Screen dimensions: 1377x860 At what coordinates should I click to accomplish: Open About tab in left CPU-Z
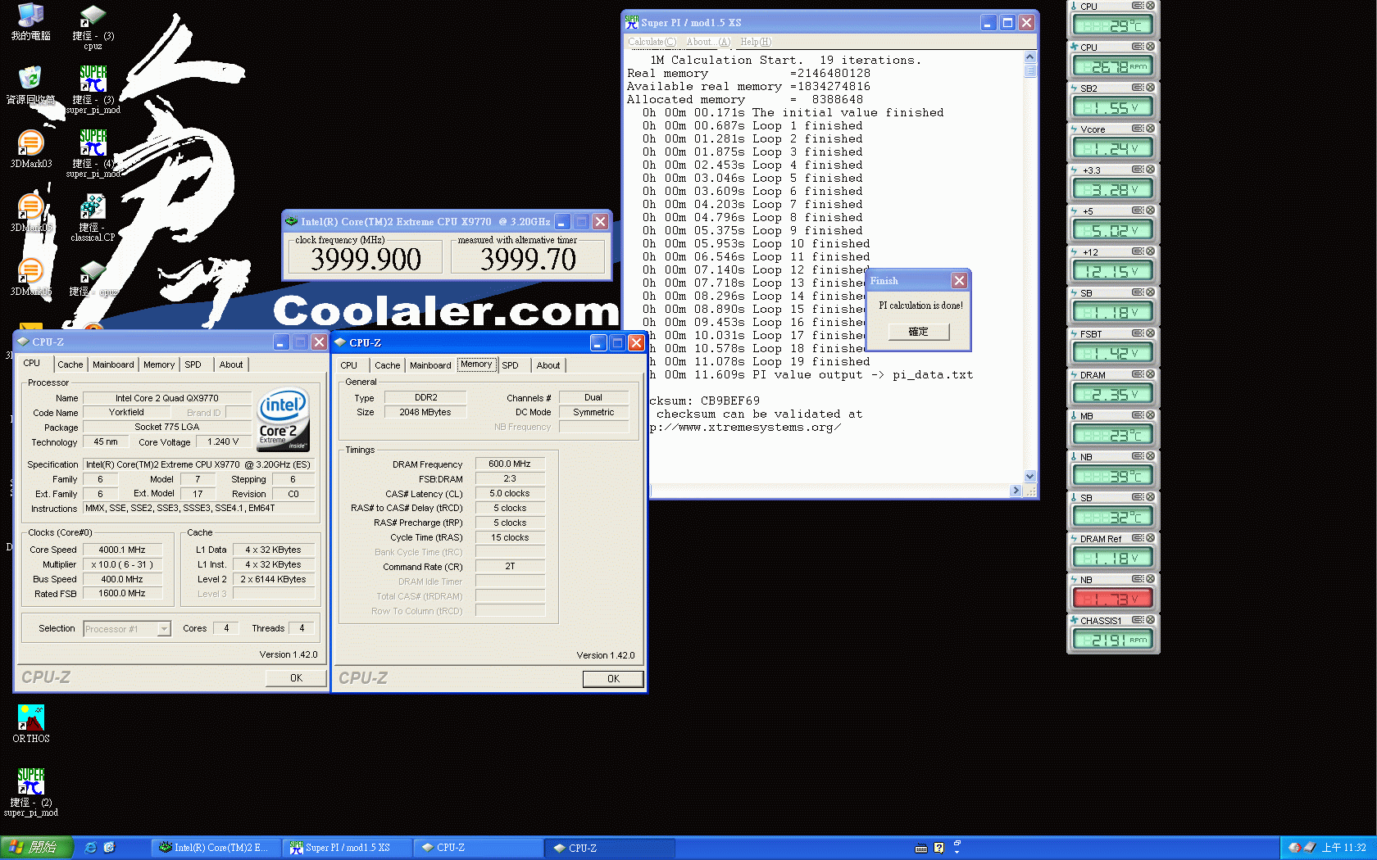coord(231,365)
